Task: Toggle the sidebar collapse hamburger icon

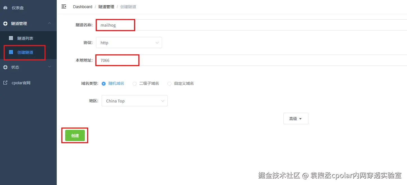Action: (64, 6)
